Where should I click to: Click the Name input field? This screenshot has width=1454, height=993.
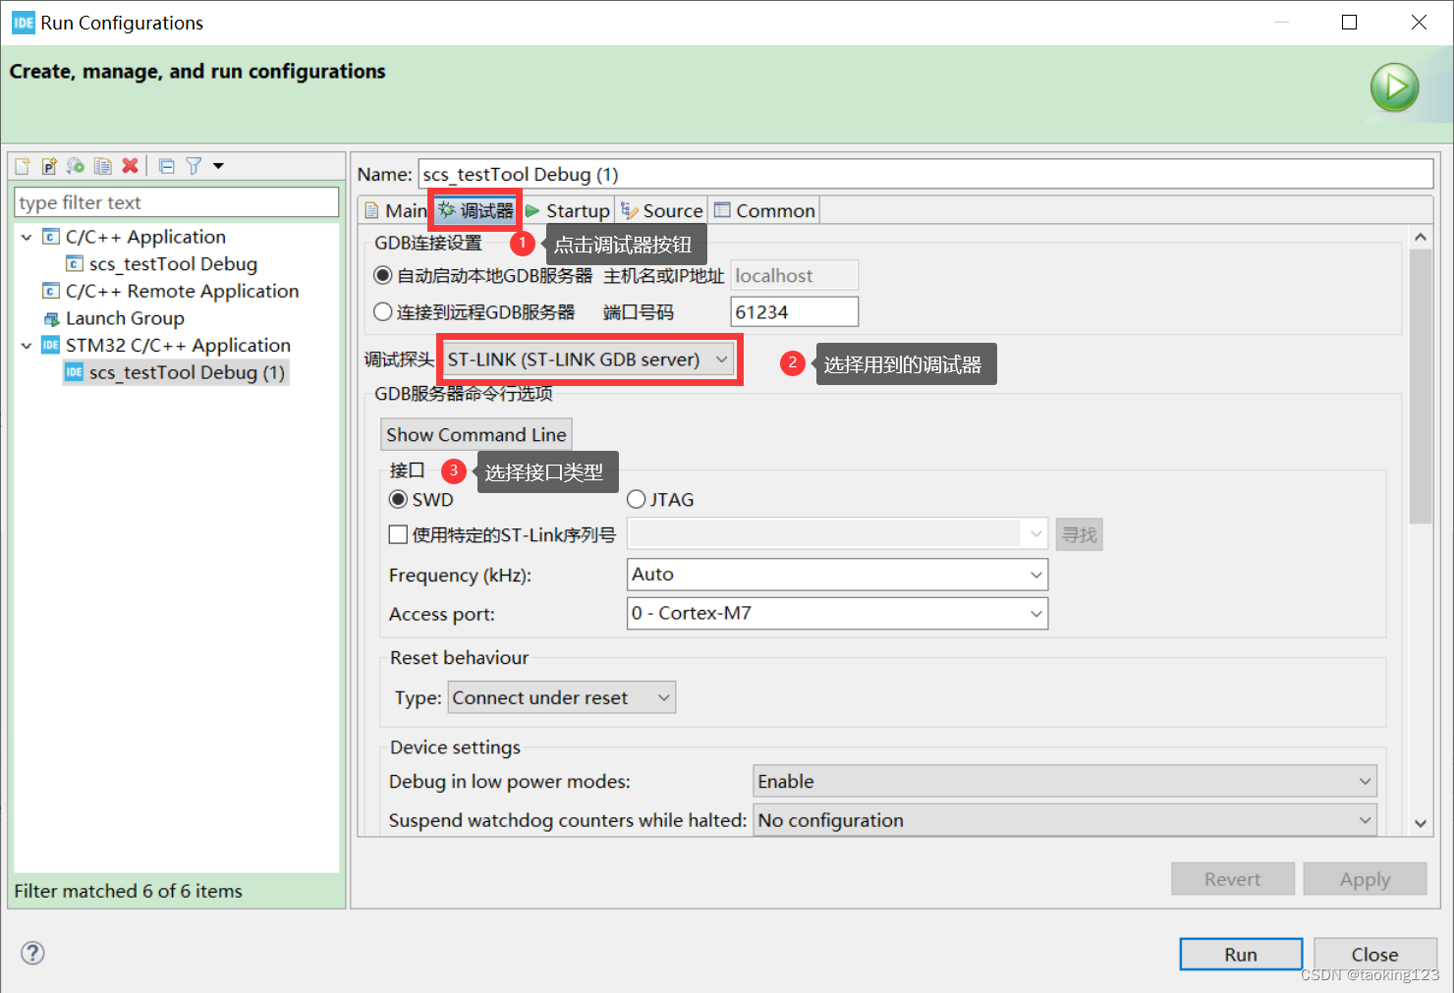(x=925, y=174)
